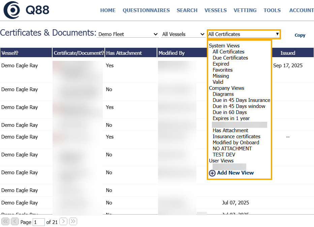Click the Copy link
The width and height of the screenshot is (314, 227).
pyautogui.click(x=300, y=35)
